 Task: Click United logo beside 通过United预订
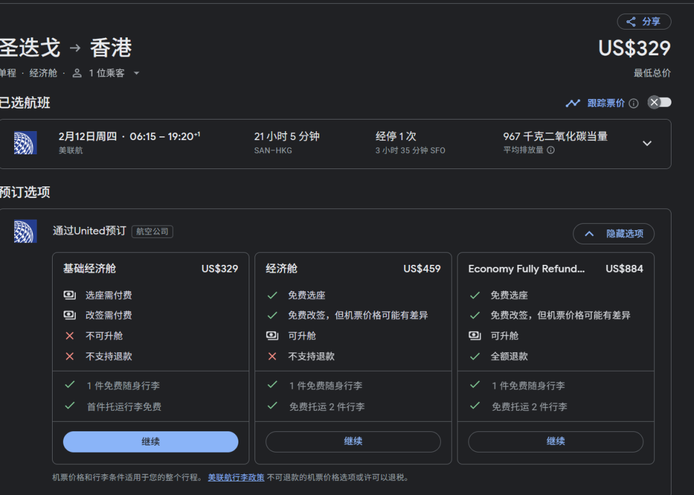(x=25, y=231)
